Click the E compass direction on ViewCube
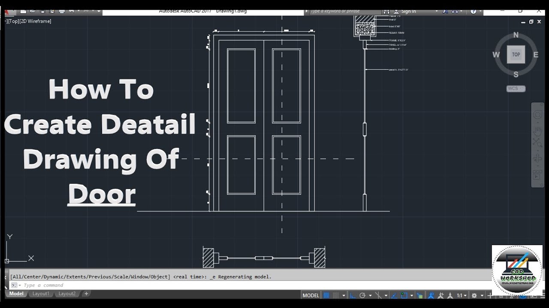 click(536, 55)
